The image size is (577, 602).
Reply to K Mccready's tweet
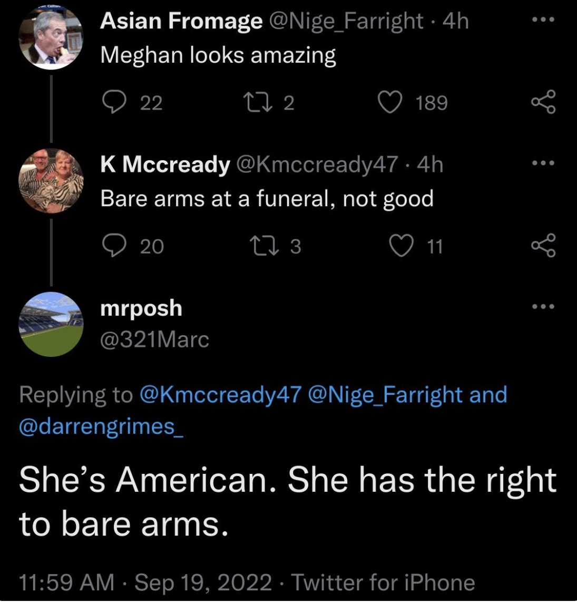114,246
